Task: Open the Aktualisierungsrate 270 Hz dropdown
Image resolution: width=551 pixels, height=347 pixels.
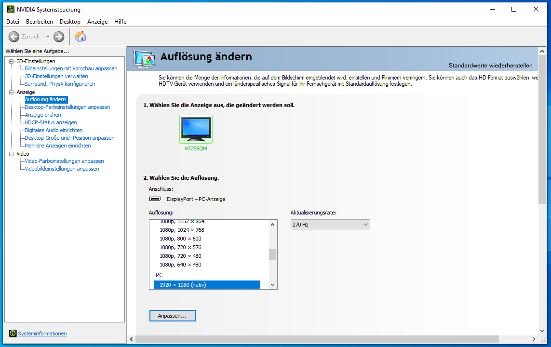Action: (x=330, y=225)
